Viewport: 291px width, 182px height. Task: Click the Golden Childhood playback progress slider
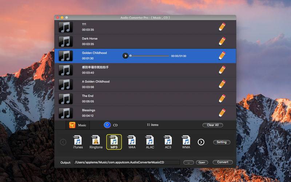coord(150,56)
